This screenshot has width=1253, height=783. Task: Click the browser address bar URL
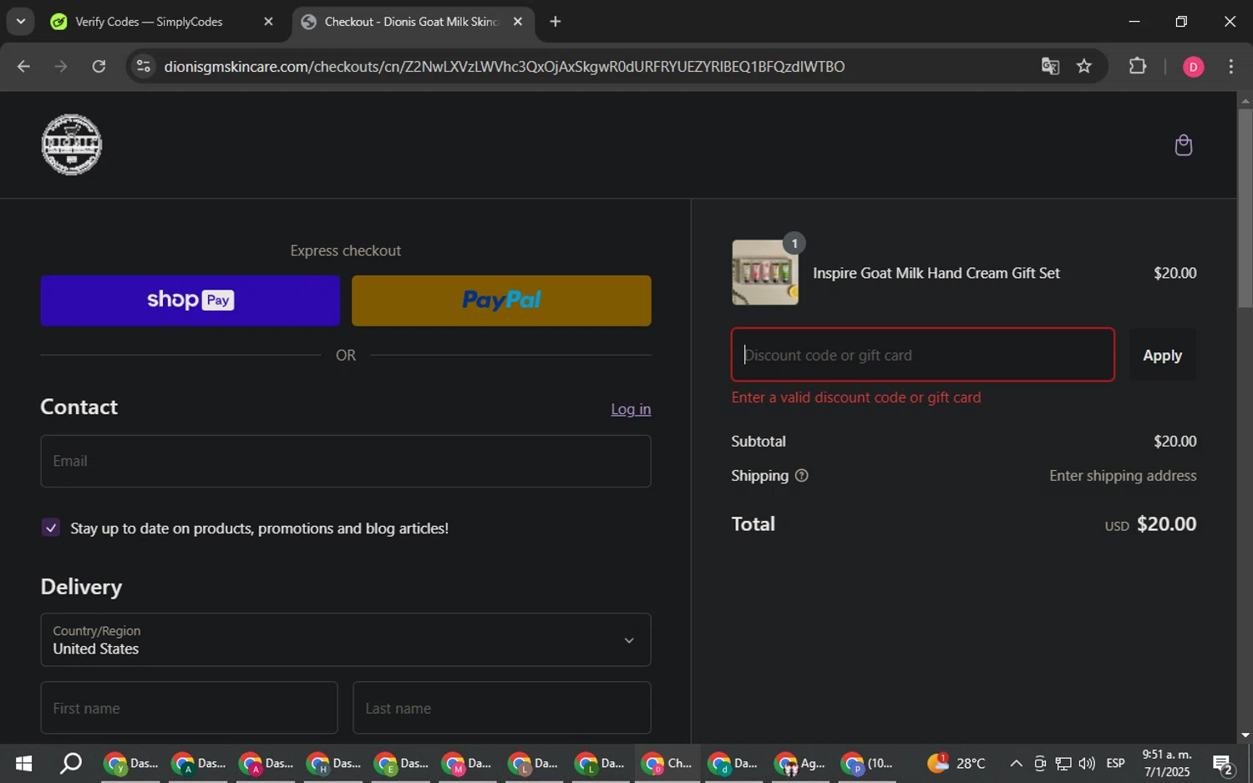click(x=505, y=67)
